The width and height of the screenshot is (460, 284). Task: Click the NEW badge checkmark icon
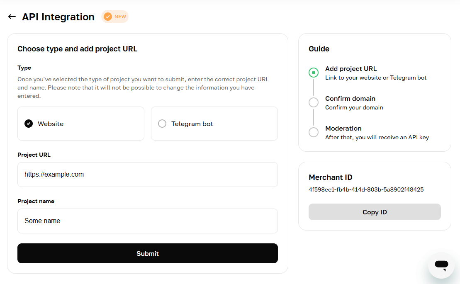click(108, 17)
